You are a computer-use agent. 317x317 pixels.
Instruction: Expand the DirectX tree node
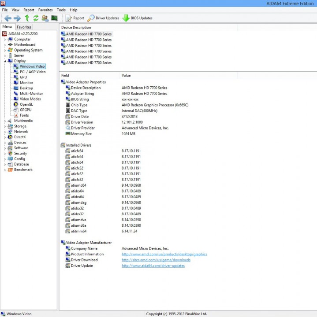coord(5,137)
